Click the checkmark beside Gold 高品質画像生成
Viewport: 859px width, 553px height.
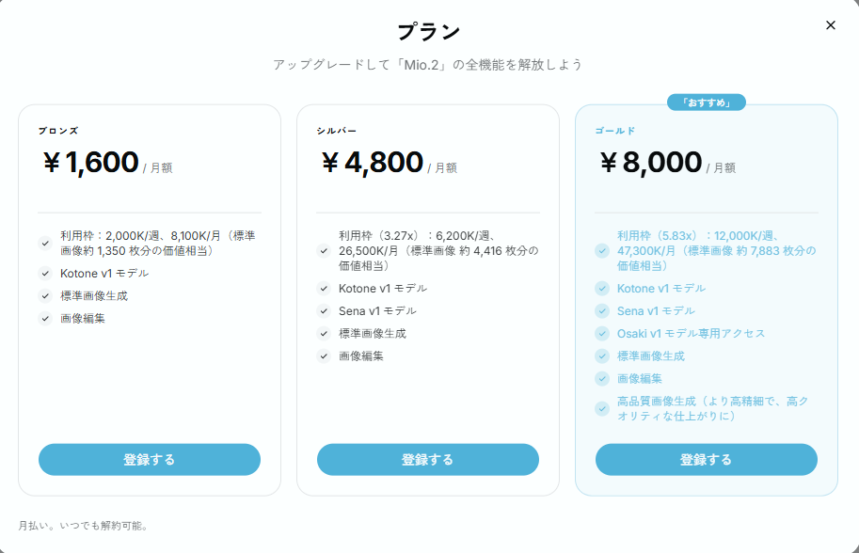(602, 408)
